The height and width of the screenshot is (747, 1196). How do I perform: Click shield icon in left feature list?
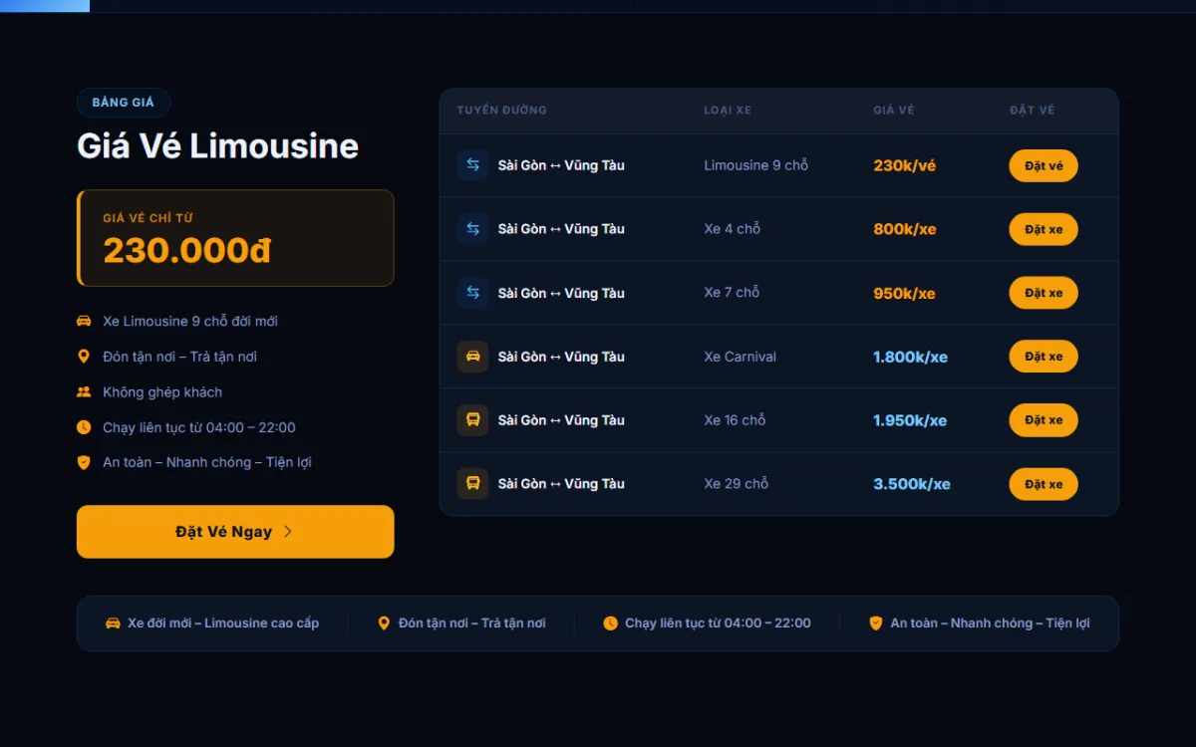pos(84,462)
